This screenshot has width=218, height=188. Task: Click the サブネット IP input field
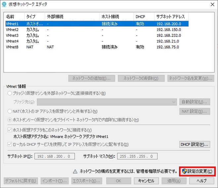[55, 156]
